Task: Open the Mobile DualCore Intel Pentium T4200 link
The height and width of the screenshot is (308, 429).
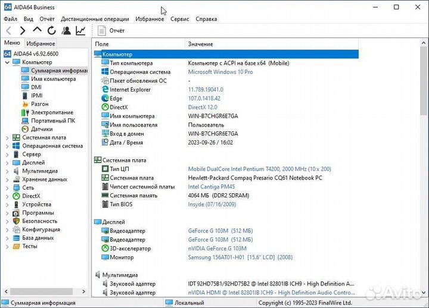Action: click(x=260, y=169)
